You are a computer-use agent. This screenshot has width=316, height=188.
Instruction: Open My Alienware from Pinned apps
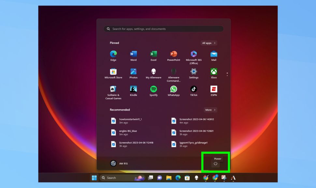pyautogui.click(x=153, y=74)
